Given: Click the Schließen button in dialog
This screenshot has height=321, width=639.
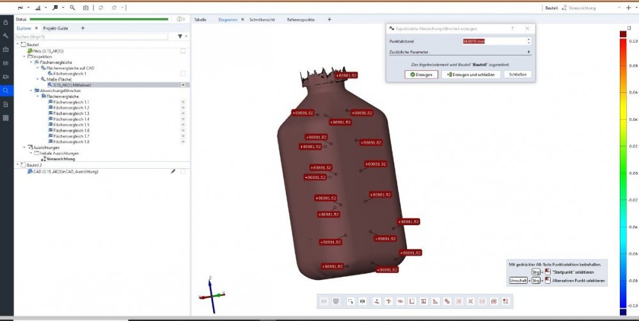Looking at the screenshot, I should tap(517, 74).
